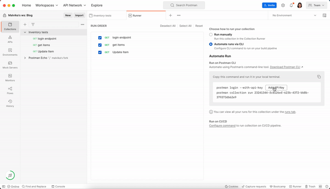This screenshot has height=189, width=330.
Task: Click the filter icon in collections sidebar
Action: 33,25
